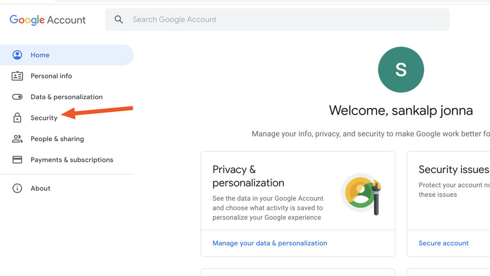Viewport: 490px width, 276px height.
Task: Click the Payments credit card icon
Action: (17, 160)
